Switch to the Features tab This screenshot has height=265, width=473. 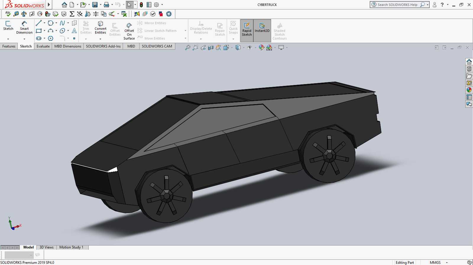[9, 46]
